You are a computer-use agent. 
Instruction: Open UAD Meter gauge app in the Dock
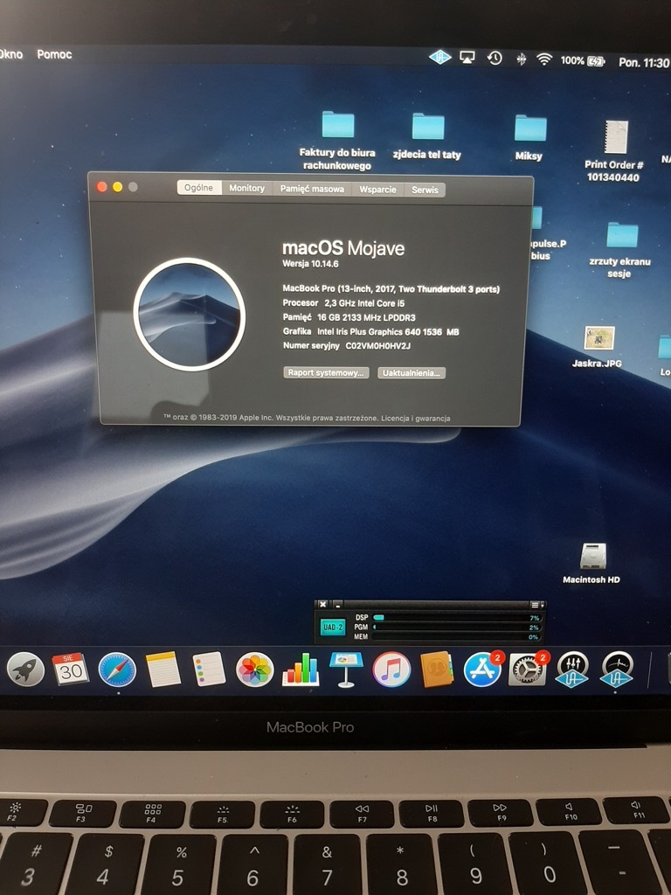617,670
